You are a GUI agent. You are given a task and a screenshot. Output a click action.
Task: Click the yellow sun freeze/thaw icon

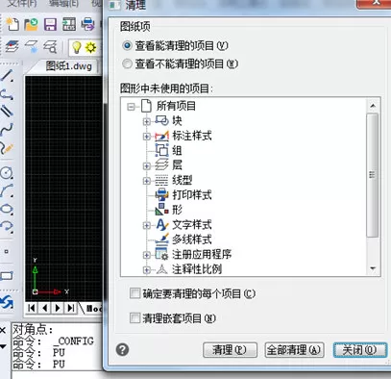[x=90, y=47]
